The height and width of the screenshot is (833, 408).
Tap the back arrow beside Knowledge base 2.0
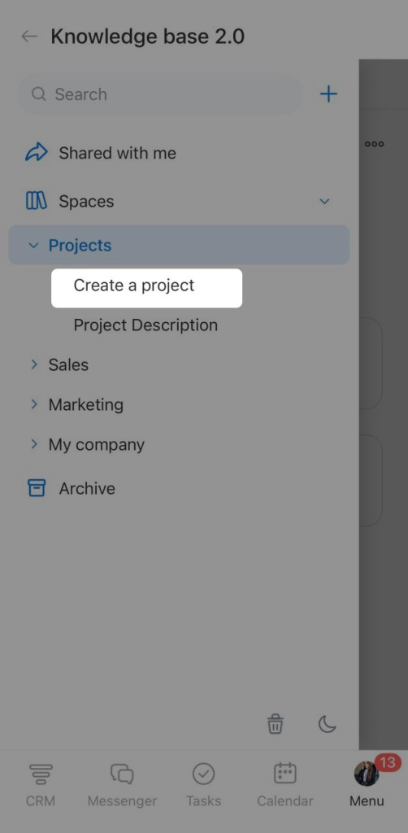click(28, 36)
